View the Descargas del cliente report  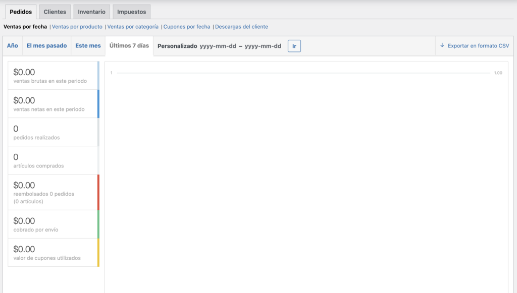point(241,26)
